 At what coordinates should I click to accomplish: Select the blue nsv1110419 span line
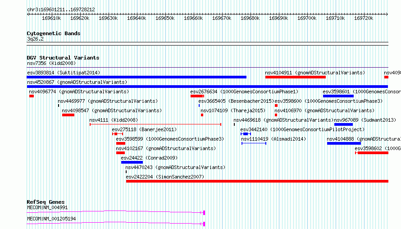pos(254,143)
